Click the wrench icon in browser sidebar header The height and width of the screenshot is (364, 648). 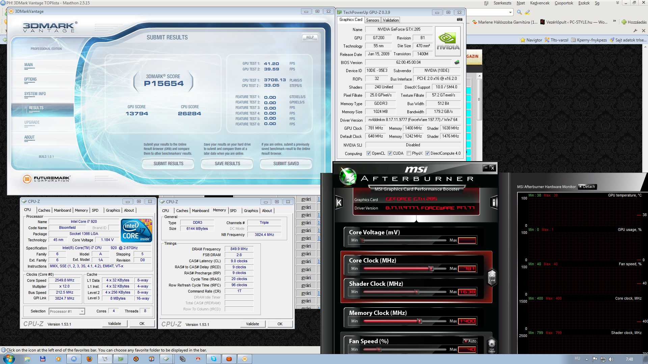[635, 31]
